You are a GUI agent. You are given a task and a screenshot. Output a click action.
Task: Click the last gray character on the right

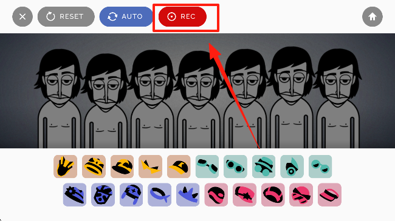[x=338, y=99]
